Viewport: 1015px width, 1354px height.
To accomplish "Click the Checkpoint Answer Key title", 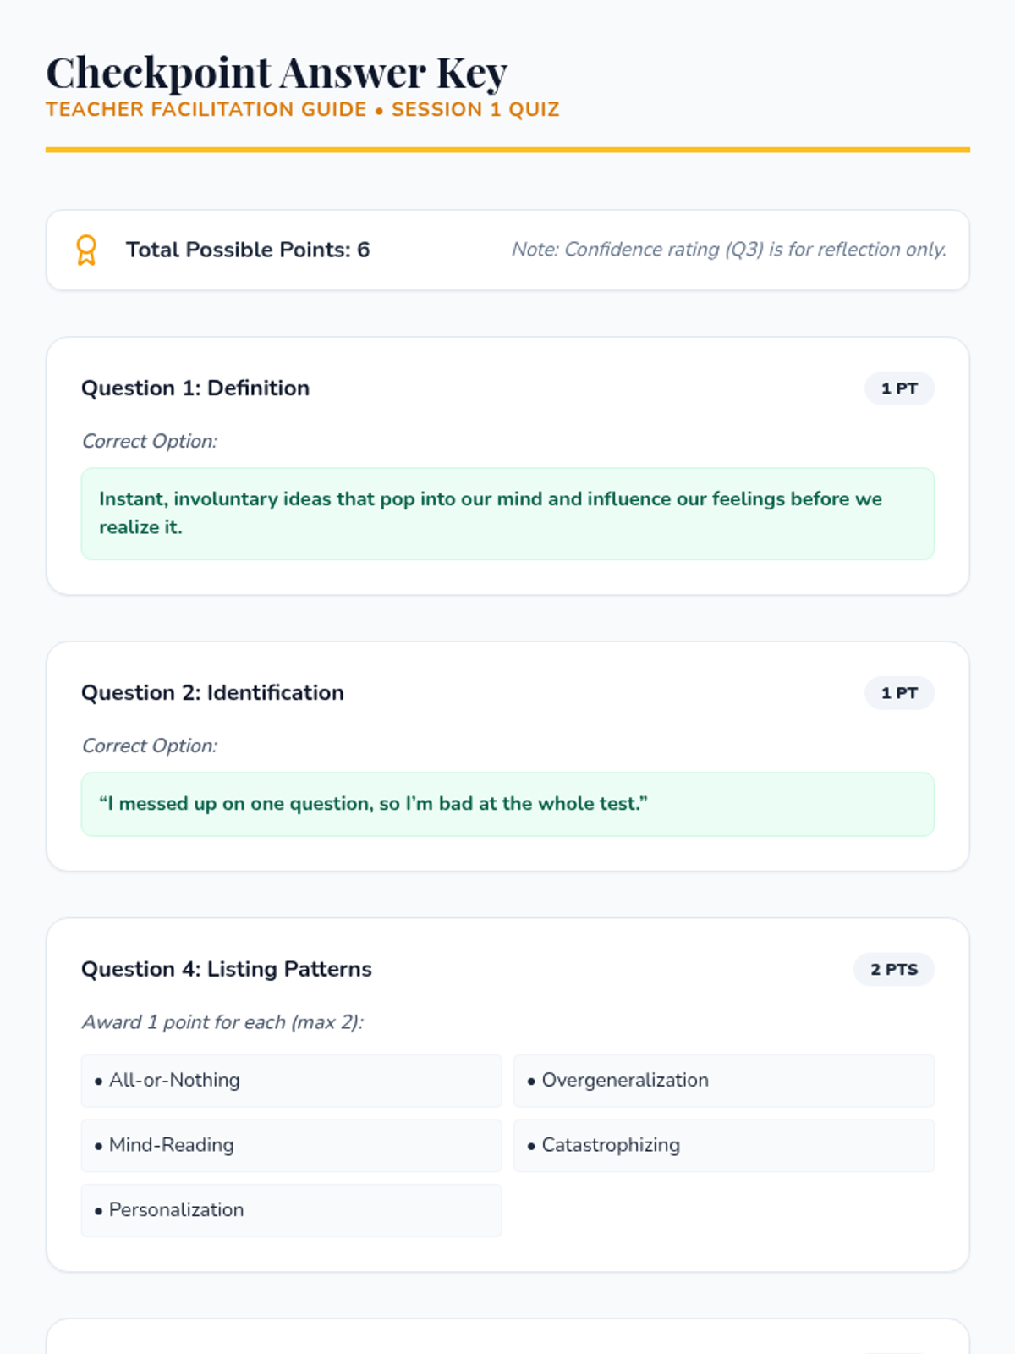I will click(x=277, y=73).
